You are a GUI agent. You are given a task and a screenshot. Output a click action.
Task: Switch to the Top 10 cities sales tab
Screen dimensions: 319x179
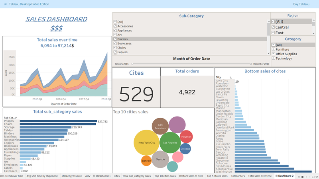[165, 175]
